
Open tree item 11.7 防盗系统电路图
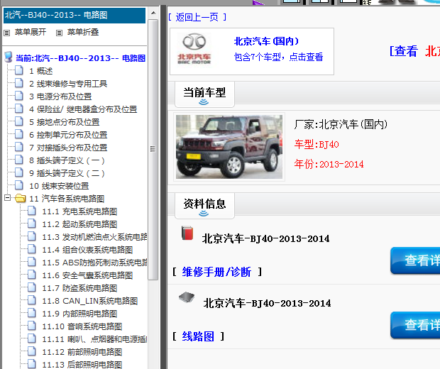tap(79, 288)
